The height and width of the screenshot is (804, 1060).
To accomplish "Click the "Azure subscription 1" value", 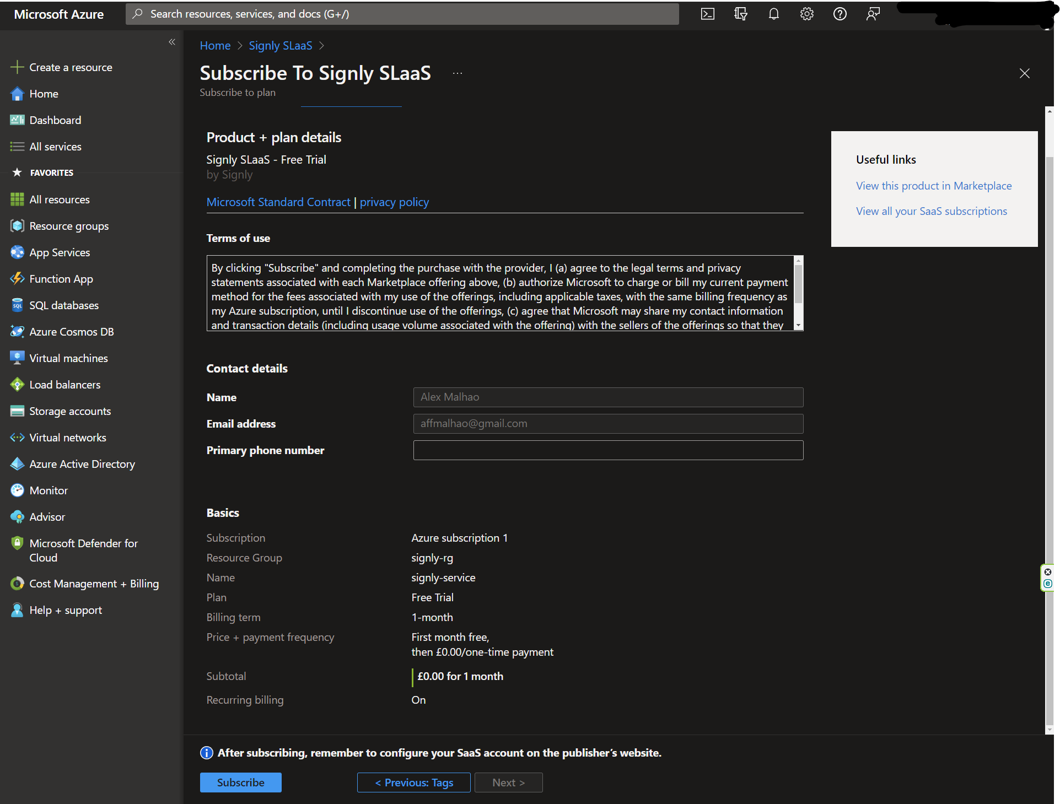I will coord(459,538).
